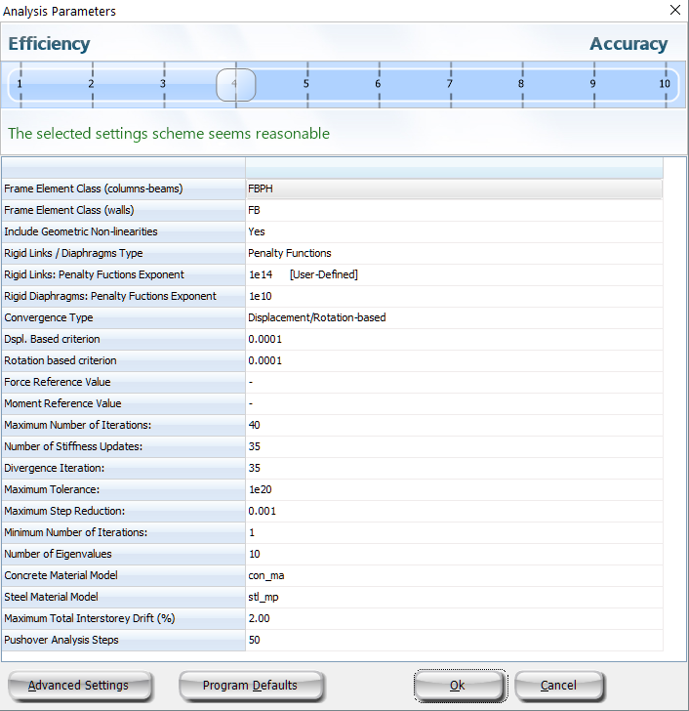Click the Advanced Settings button
This screenshot has width=689, height=711.
(x=80, y=686)
